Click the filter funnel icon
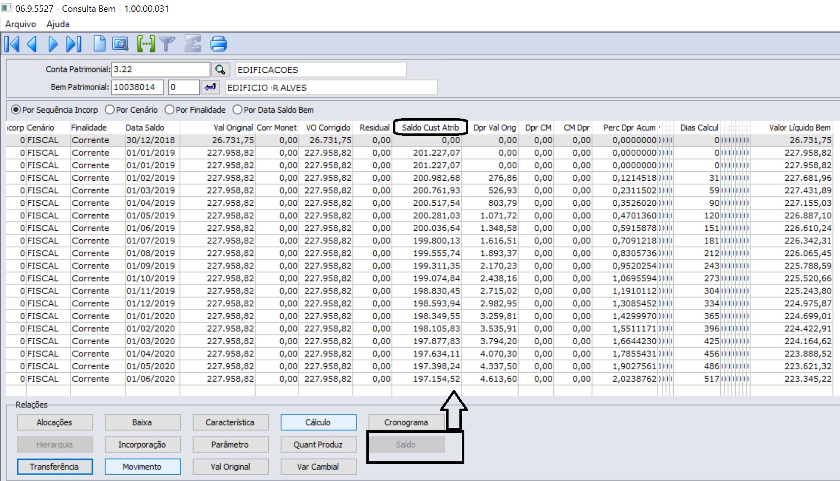840x481 pixels. tap(167, 44)
